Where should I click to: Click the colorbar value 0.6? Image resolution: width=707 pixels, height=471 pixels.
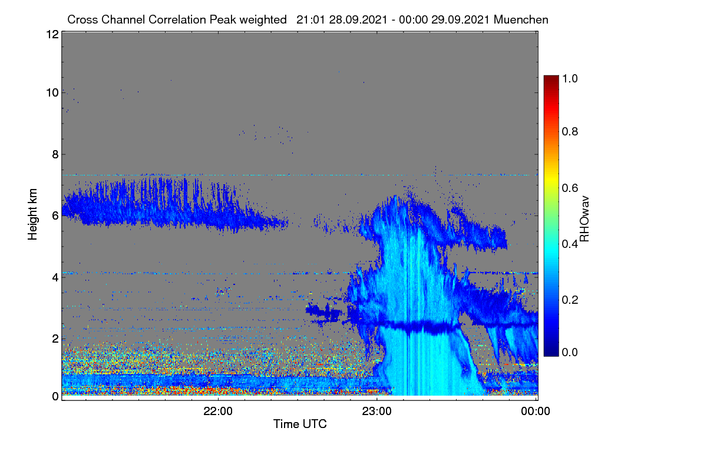(570, 187)
